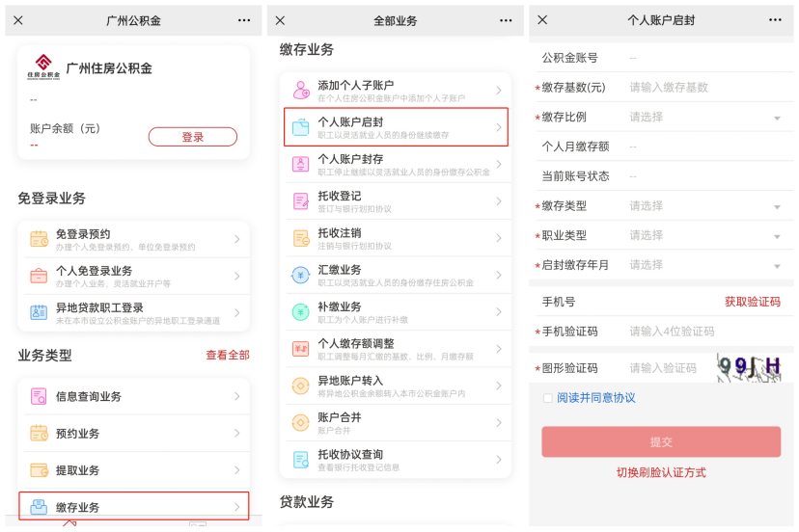Select the 预约业务 calendar icon
This screenshot has height=532, width=799.
point(39,433)
